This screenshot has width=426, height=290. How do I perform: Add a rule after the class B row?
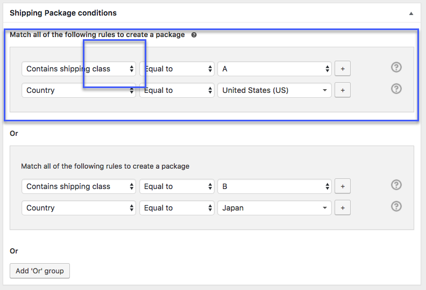[x=343, y=186]
